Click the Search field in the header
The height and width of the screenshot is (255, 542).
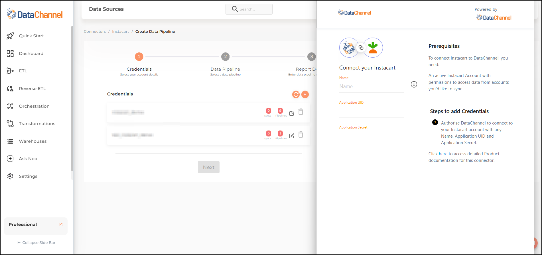249,9
